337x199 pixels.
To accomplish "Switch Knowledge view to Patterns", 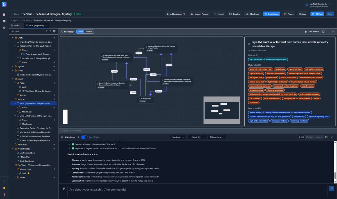I will [x=89, y=32].
